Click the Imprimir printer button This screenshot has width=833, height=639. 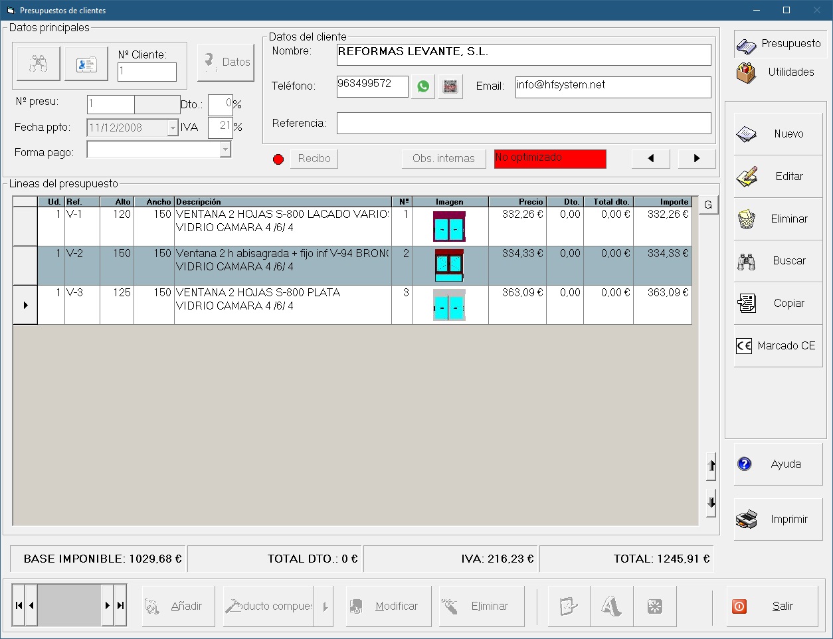778,519
